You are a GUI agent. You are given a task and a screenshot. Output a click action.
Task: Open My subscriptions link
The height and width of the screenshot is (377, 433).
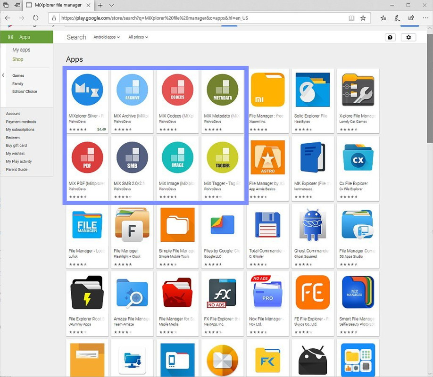pyautogui.click(x=20, y=130)
